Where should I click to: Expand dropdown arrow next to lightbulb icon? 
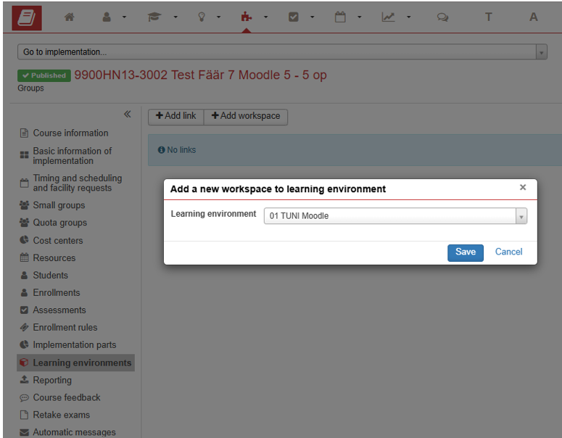click(x=218, y=17)
